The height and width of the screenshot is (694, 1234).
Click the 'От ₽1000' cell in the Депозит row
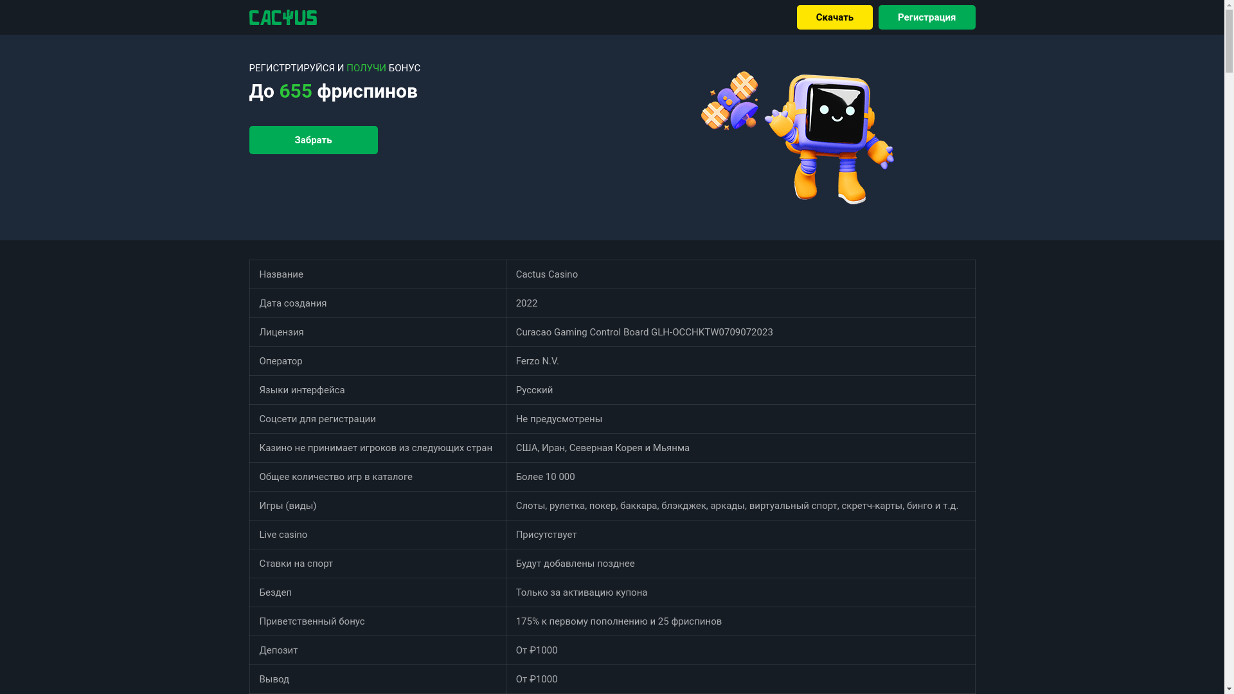tap(740, 650)
